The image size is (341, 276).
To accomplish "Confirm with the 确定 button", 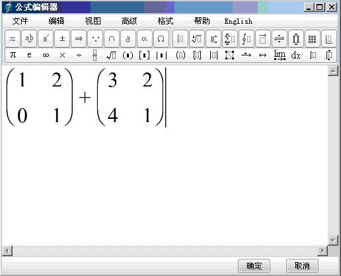I will pos(254,266).
